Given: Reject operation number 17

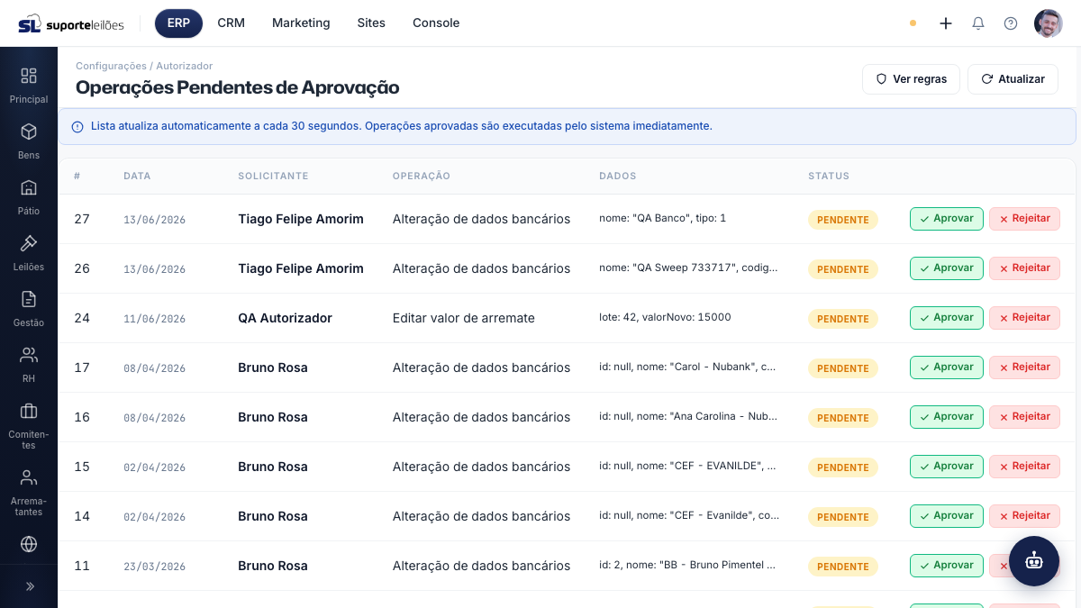Looking at the screenshot, I should [x=1024, y=368].
